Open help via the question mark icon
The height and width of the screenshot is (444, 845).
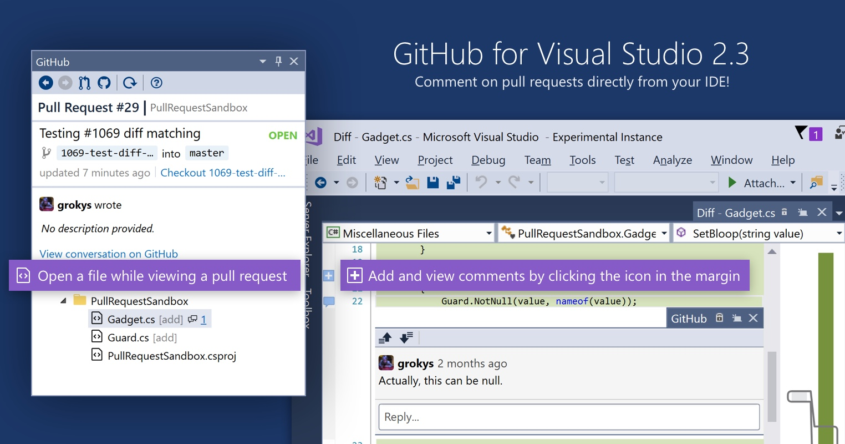[x=156, y=82]
